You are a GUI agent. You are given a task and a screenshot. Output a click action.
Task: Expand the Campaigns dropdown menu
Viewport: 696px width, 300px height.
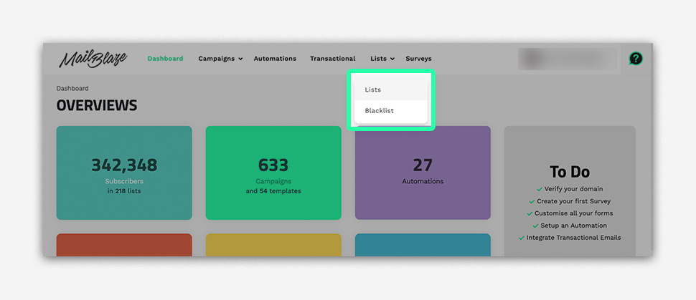coord(220,59)
